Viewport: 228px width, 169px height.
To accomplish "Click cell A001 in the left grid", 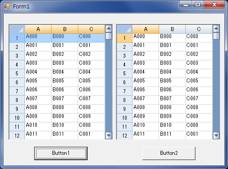I will 38,47.
